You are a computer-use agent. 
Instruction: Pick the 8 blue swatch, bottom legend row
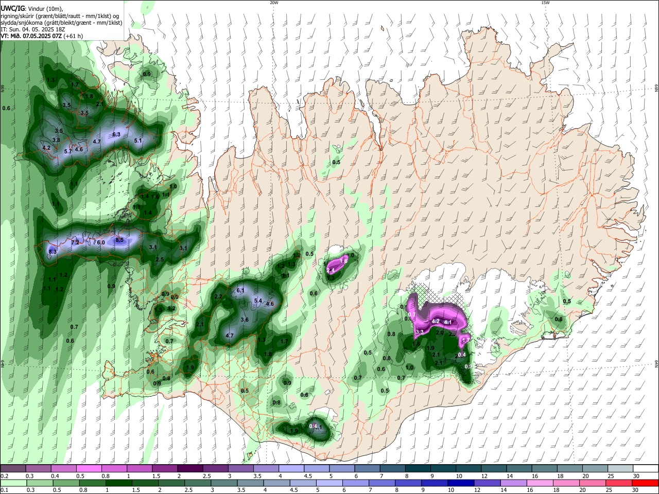[x=408, y=483]
